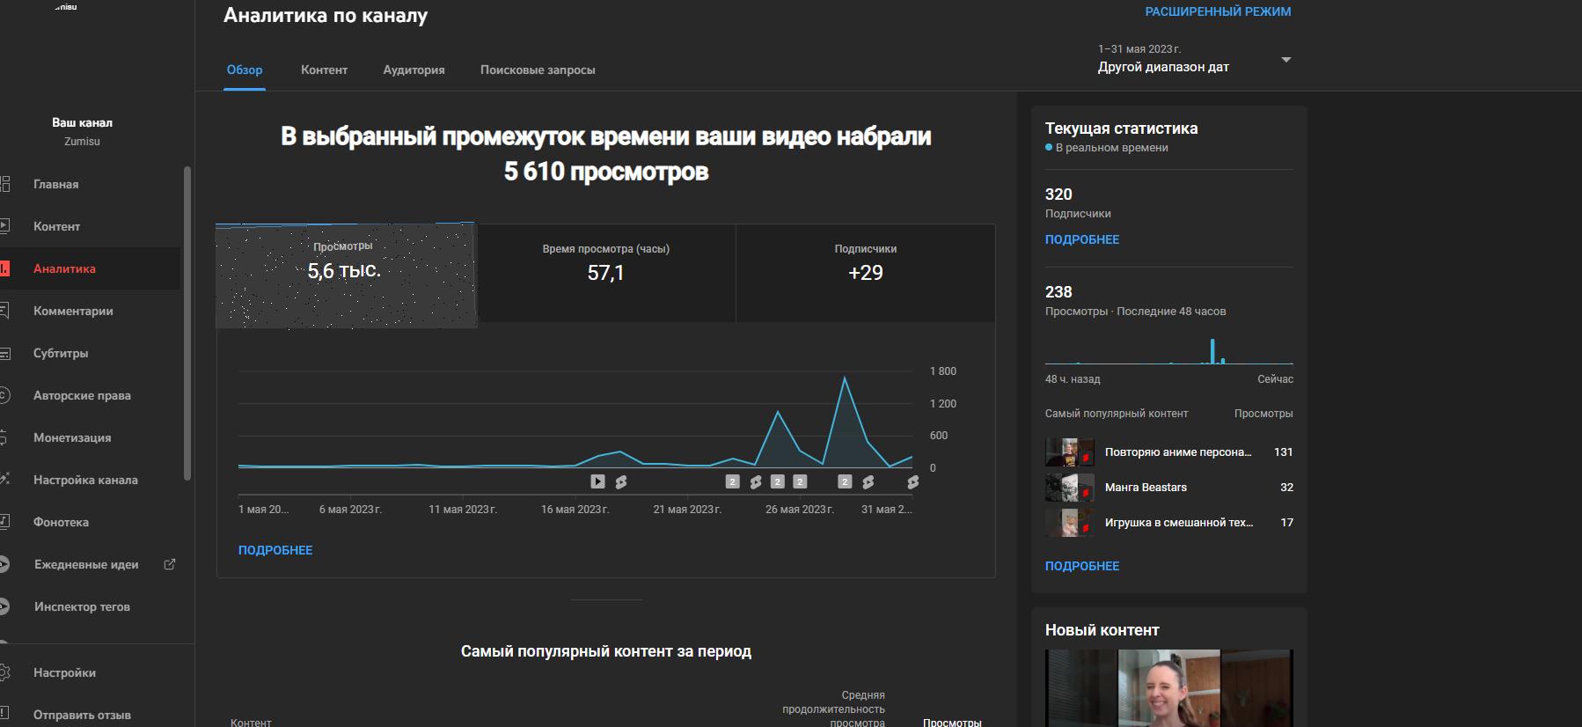Viewport: 1582px width, 727px height.
Task: Select the Просмотры 5,6 тыс. metric card
Action: tap(346, 275)
